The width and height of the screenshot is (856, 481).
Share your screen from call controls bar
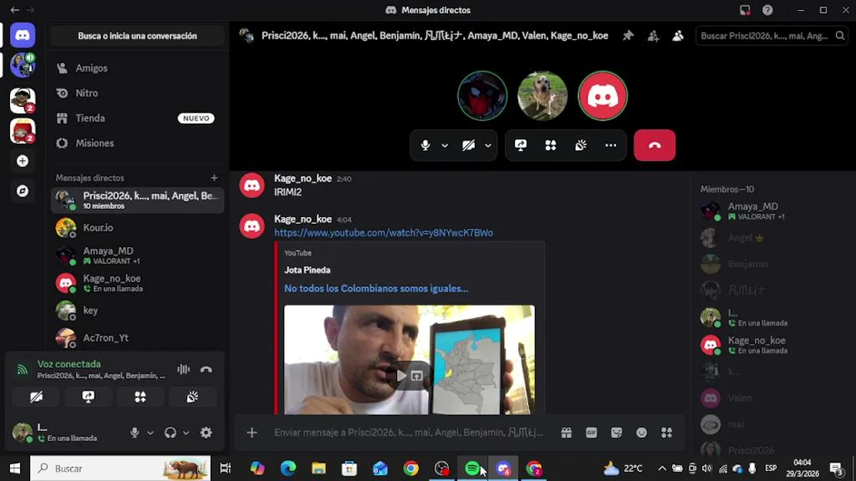pos(521,145)
